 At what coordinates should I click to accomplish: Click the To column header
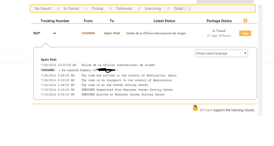coord(112,21)
